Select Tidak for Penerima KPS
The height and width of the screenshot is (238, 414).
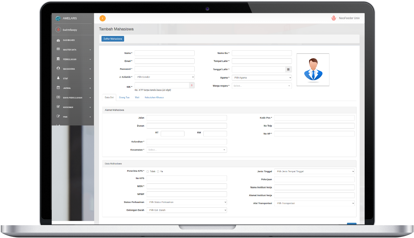coord(147,171)
